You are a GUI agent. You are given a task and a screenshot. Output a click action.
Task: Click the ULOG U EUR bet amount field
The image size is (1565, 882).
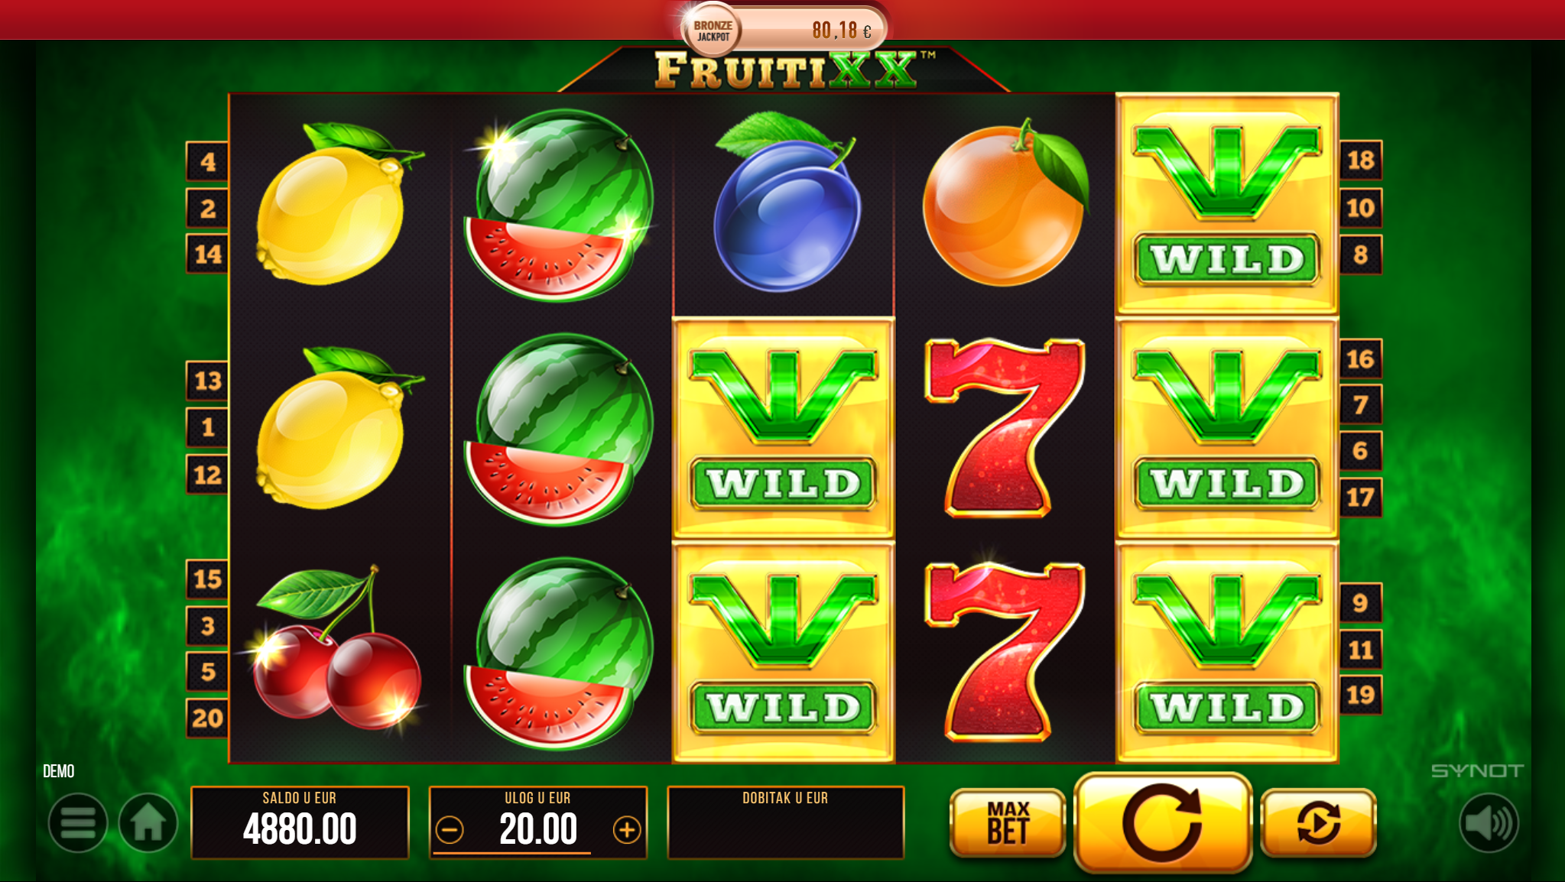point(538,823)
